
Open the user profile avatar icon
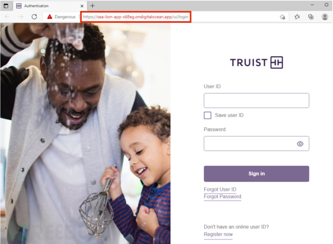pyautogui.click(x=325, y=17)
